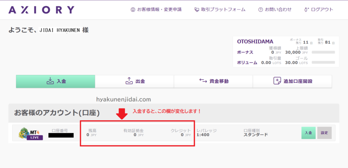The width and height of the screenshot is (348, 168).
Task: Click the gray 設定 button in account row
Action: click(x=325, y=133)
